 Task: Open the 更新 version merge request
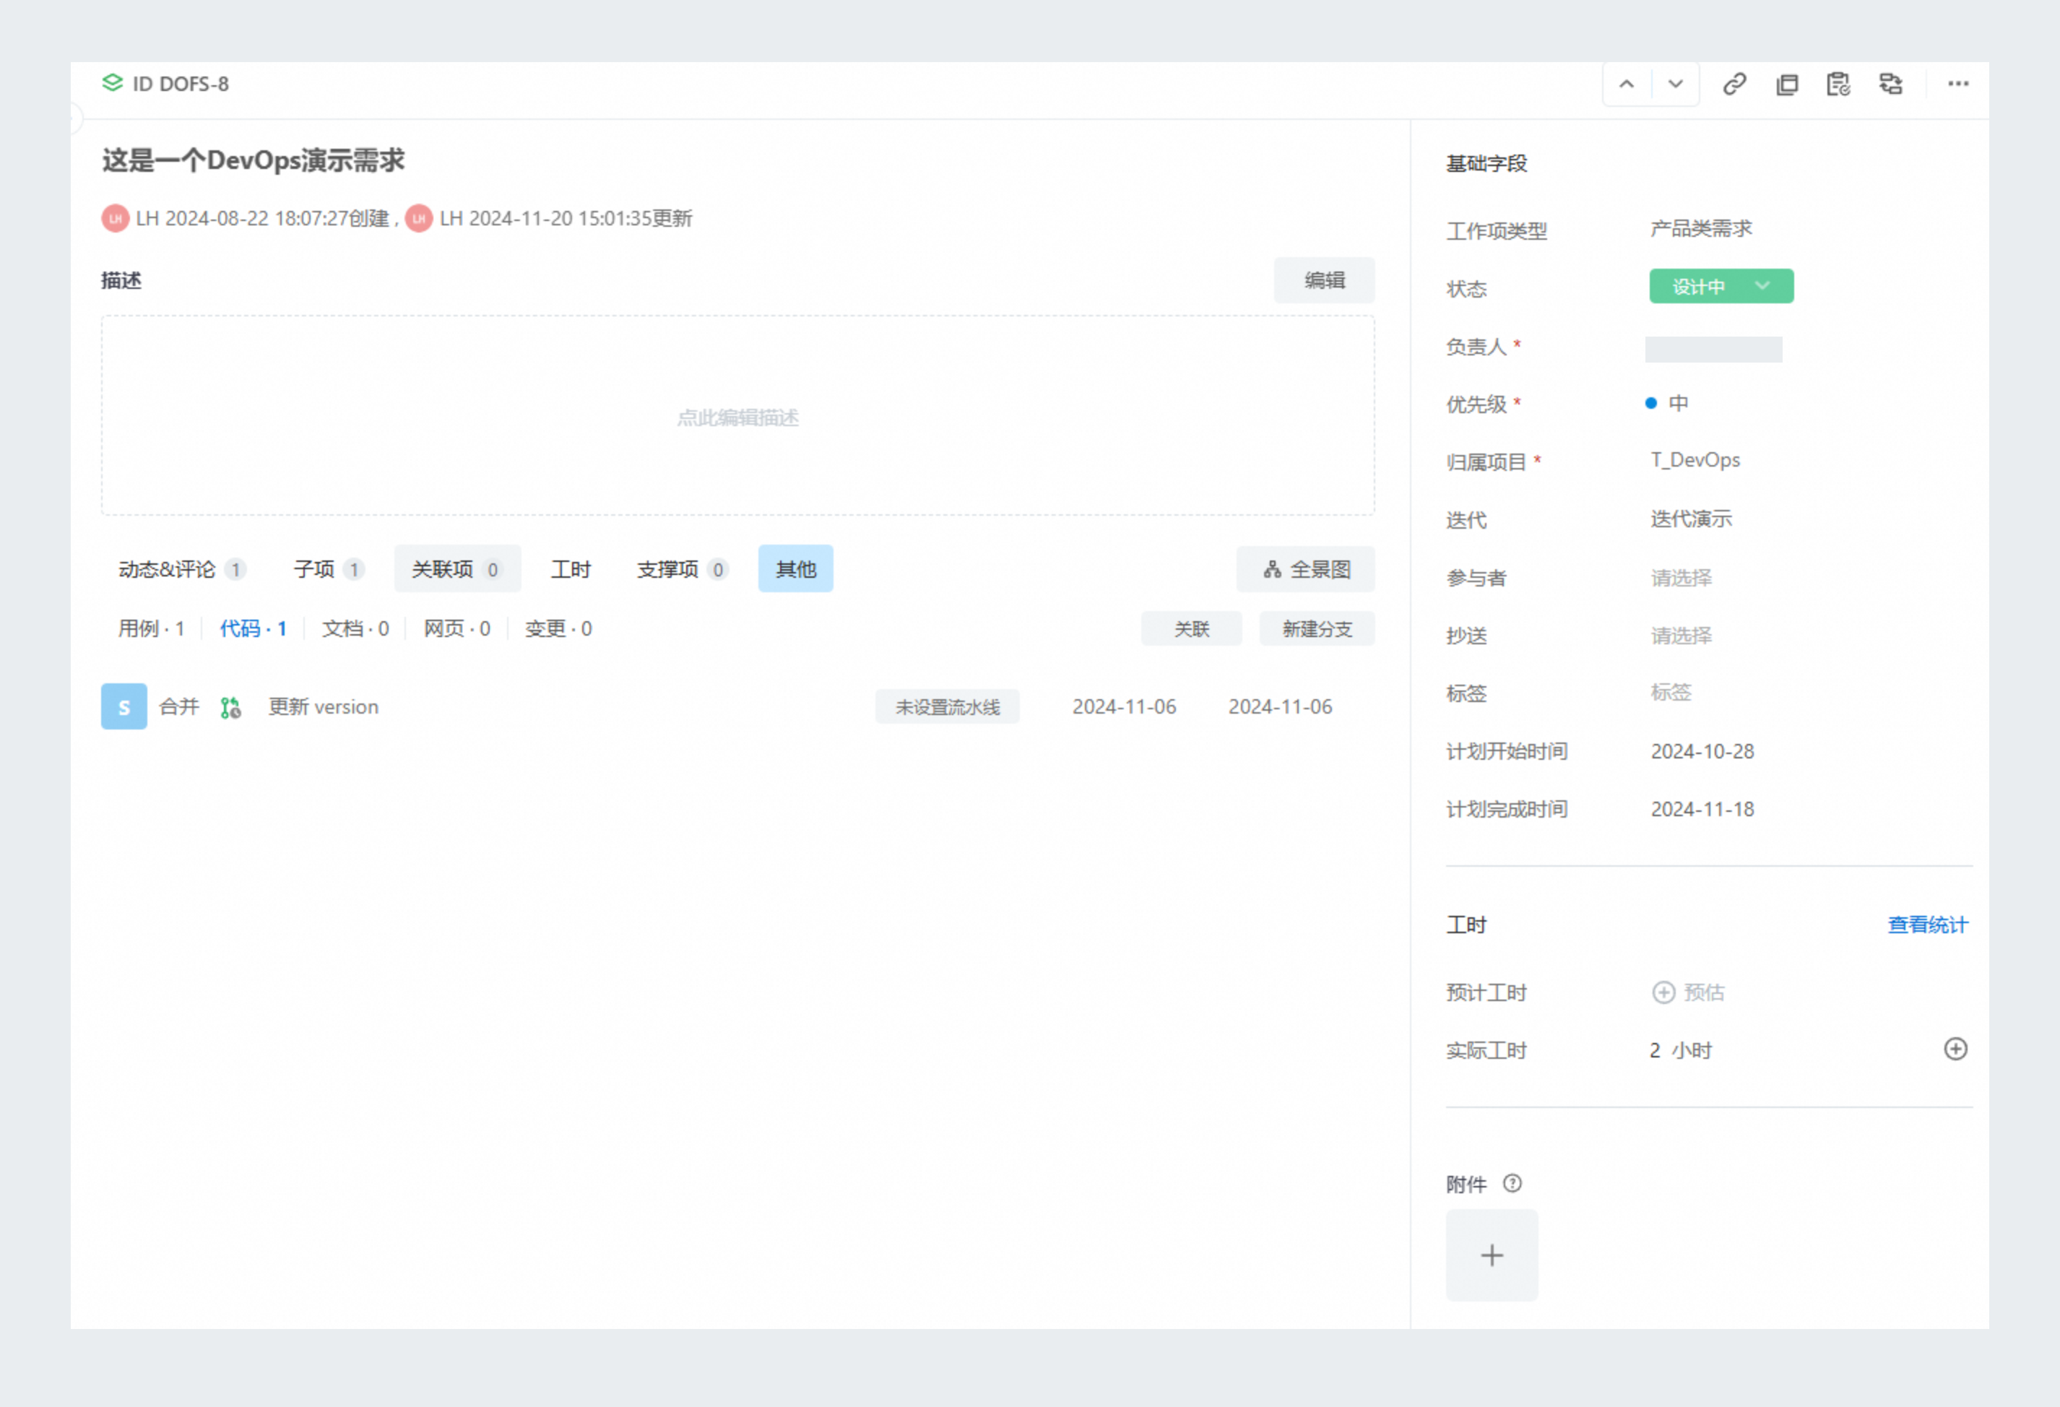(x=324, y=706)
